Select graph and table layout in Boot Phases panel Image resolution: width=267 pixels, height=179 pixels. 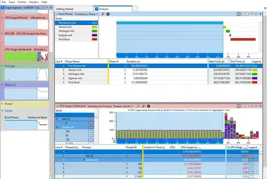tap(239, 14)
